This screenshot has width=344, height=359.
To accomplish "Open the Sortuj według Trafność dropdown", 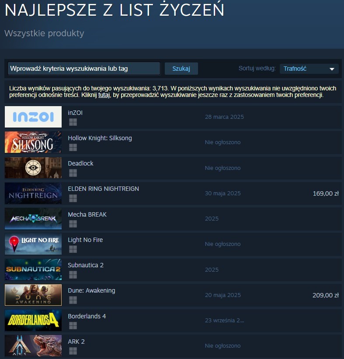I will [x=309, y=69].
